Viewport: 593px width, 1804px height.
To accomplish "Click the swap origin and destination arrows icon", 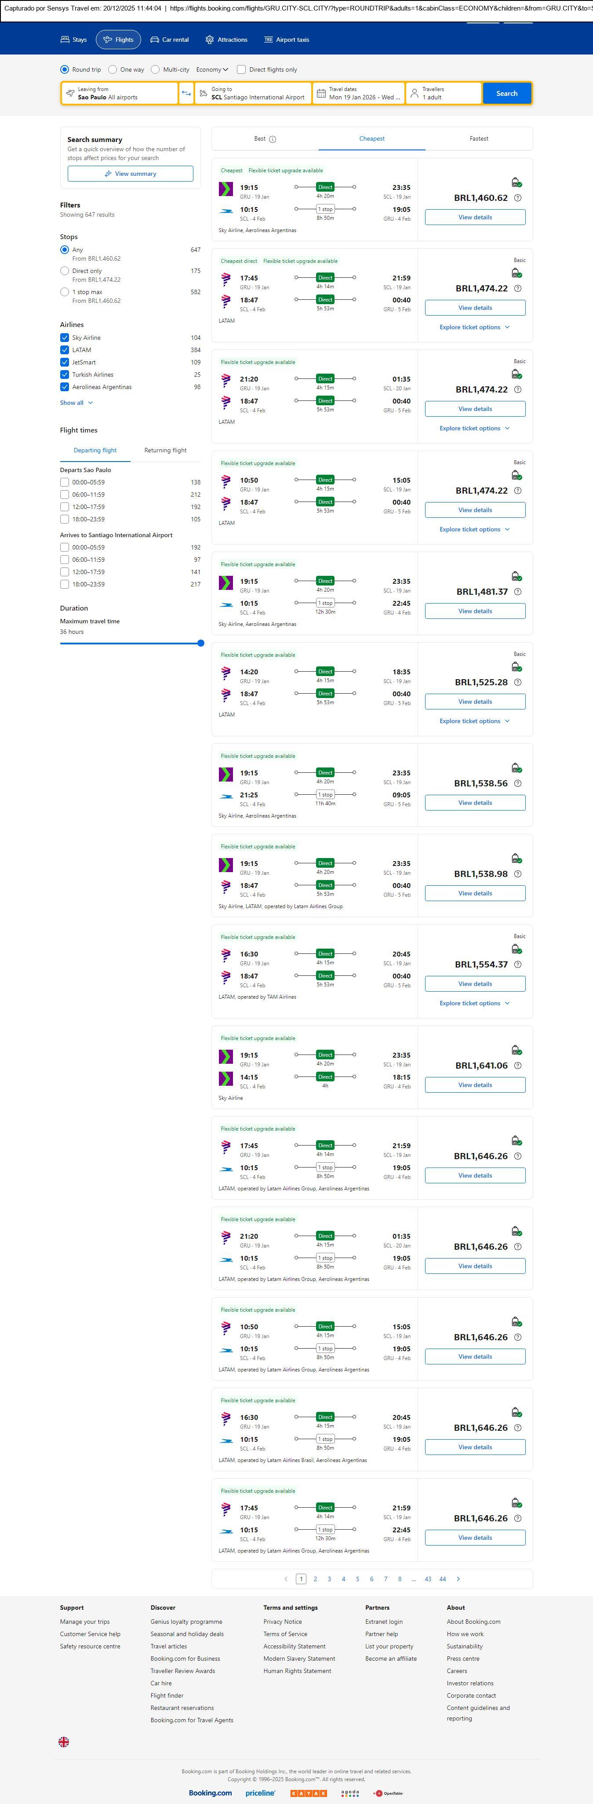I will (186, 93).
